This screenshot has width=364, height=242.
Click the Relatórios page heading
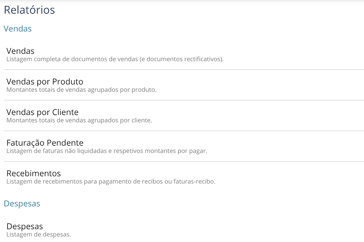coord(29,10)
